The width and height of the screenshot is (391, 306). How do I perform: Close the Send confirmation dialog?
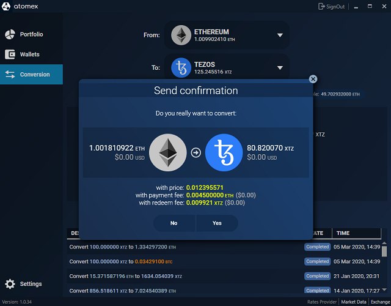pyautogui.click(x=313, y=79)
